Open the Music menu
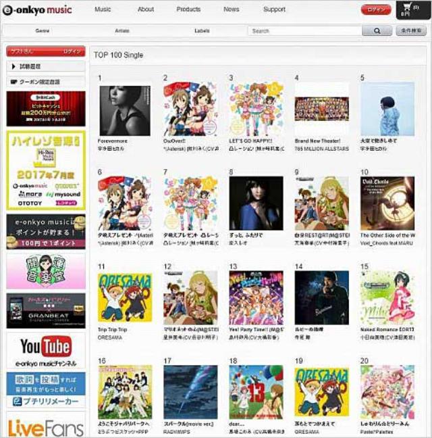432x438 pixels. (x=103, y=9)
